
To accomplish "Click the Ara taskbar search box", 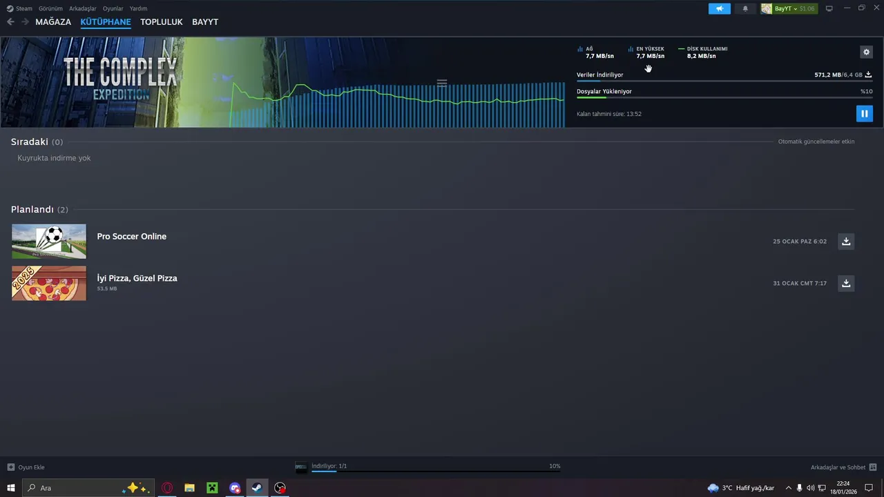I will point(88,488).
